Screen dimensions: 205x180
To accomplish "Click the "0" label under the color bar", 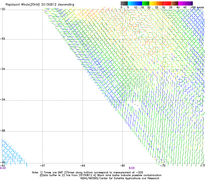I will click(121, 7).
